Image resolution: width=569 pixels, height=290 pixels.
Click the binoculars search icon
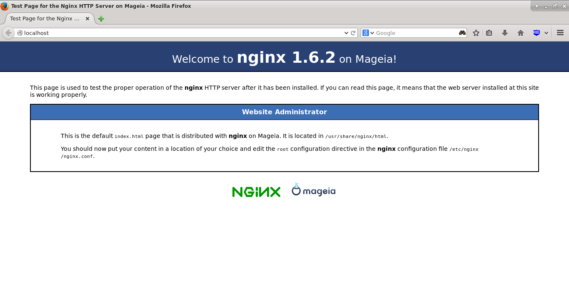click(x=462, y=33)
